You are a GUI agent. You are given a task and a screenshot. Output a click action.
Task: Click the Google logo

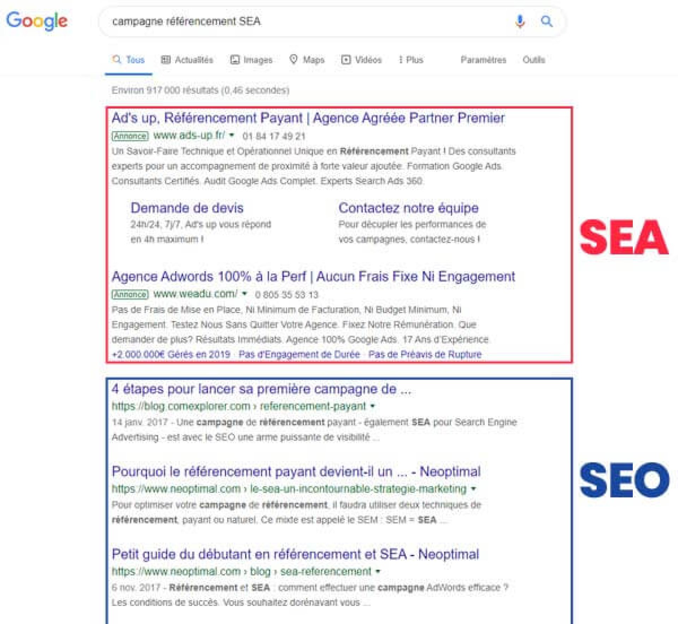coord(37,20)
